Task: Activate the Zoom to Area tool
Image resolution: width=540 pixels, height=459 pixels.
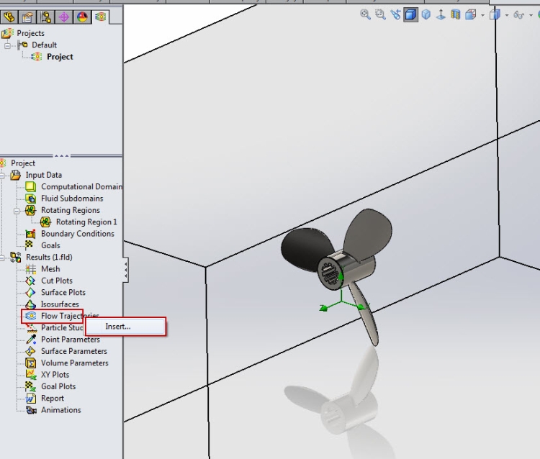Action: (x=380, y=14)
